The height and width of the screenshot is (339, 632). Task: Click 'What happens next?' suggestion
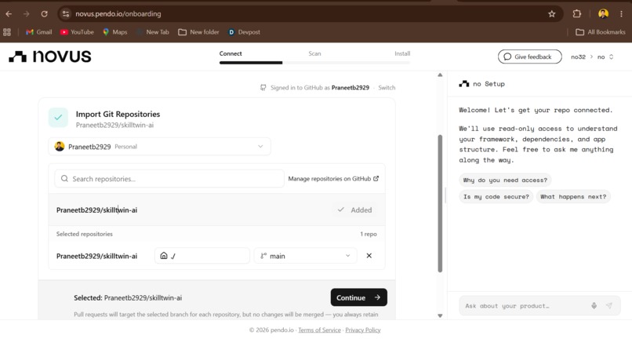[x=573, y=196]
